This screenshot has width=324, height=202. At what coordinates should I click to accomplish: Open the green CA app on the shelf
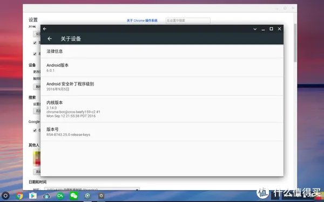(x=60, y=196)
